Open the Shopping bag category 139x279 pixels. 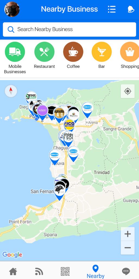tap(130, 52)
